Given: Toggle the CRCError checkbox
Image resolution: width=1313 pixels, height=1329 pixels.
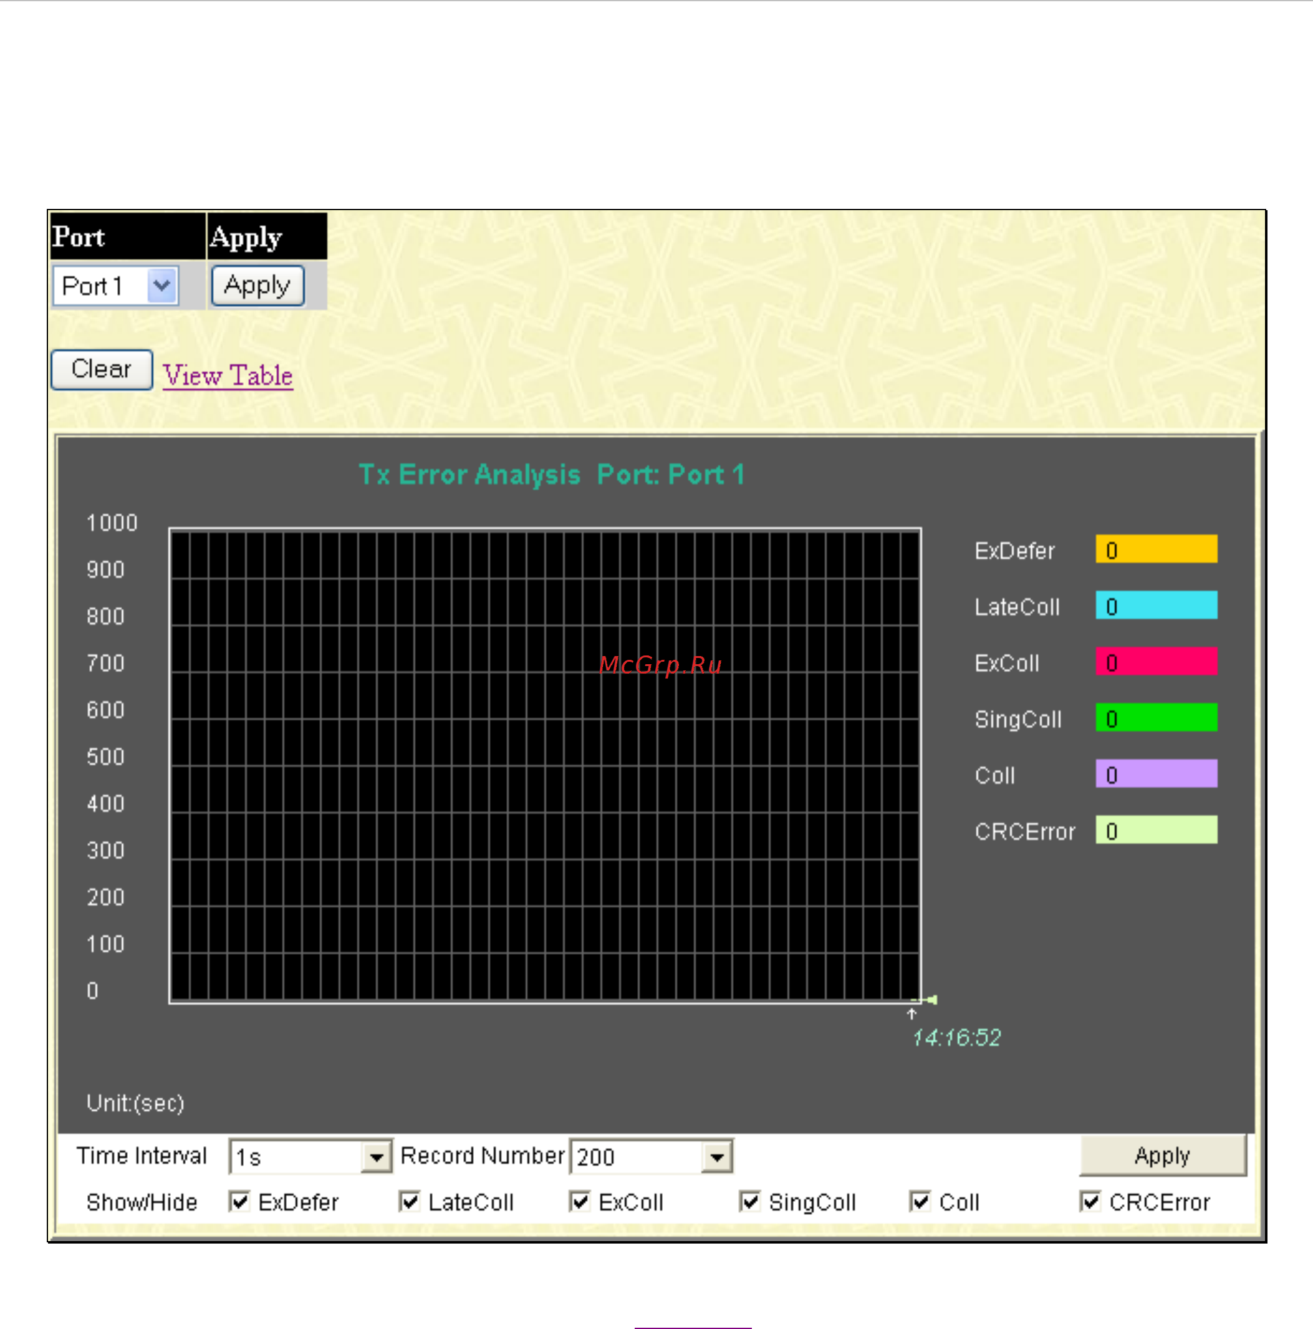Looking at the screenshot, I should (x=1090, y=1202).
